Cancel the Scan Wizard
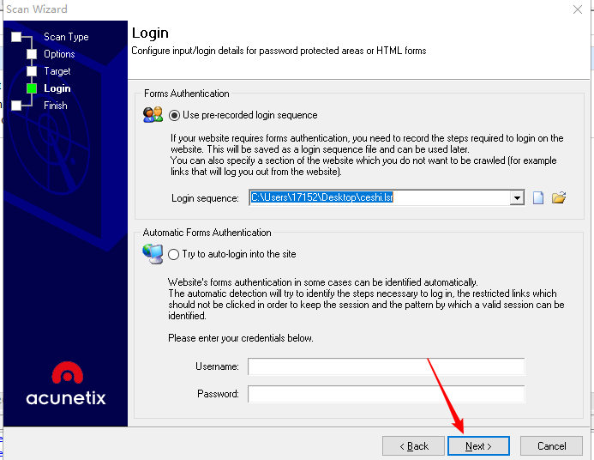 tap(551, 446)
